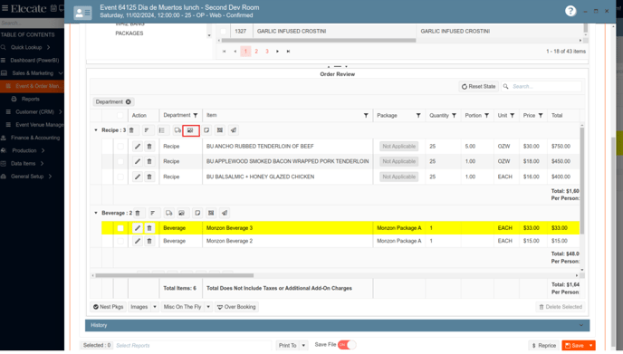
Task: Delete the Beverage group using its trash icon
Action: [x=138, y=214]
